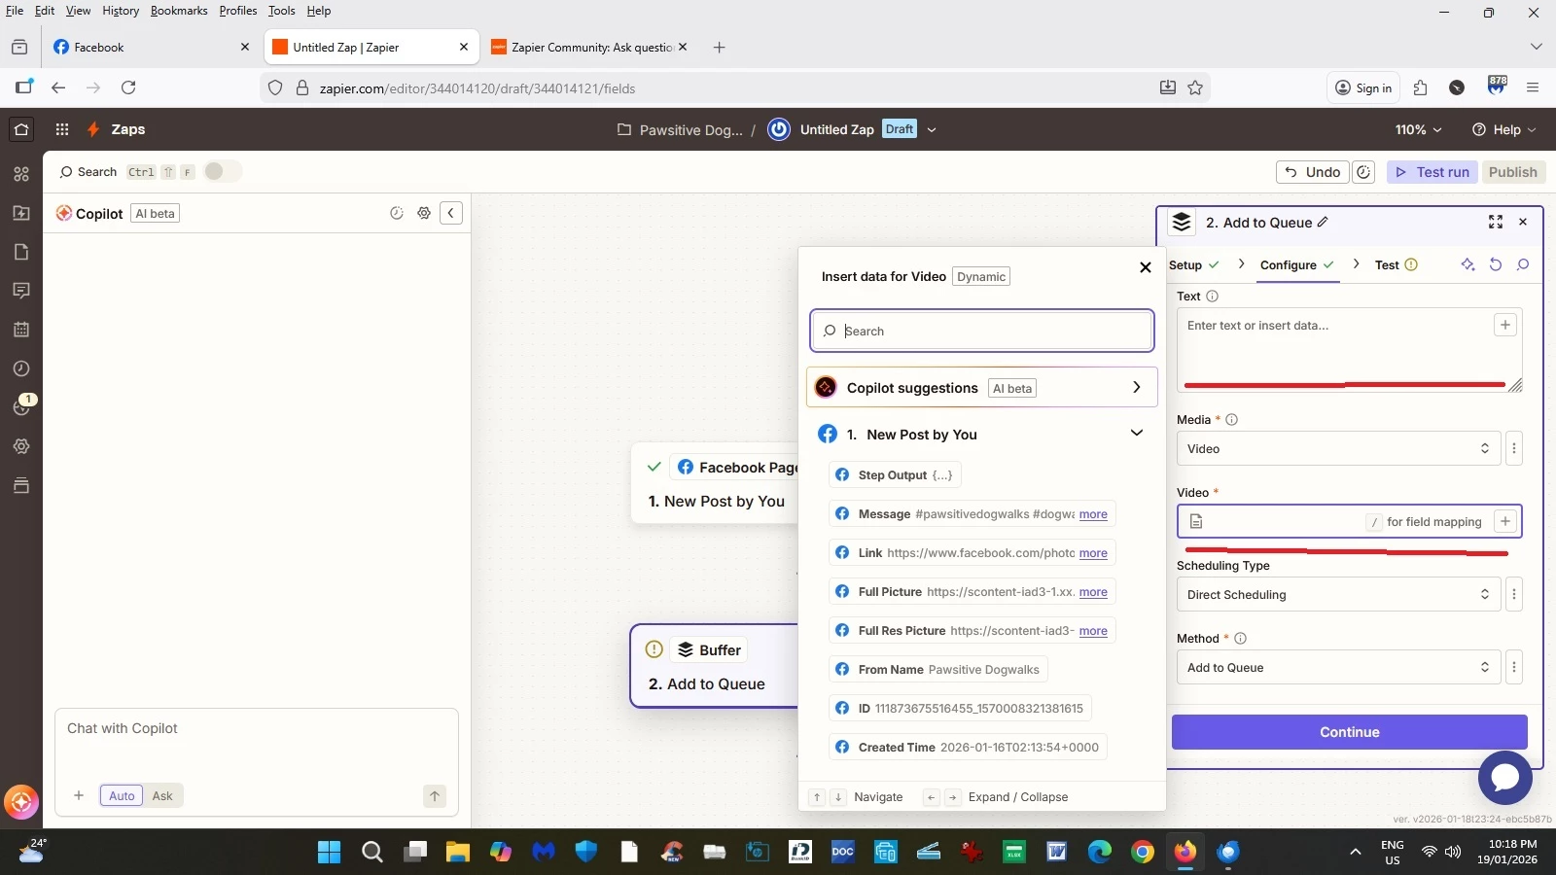Open Scheduling Type dropdown Direct Scheduling
Image resolution: width=1556 pixels, height=875 pixels.
(1338, 595)
